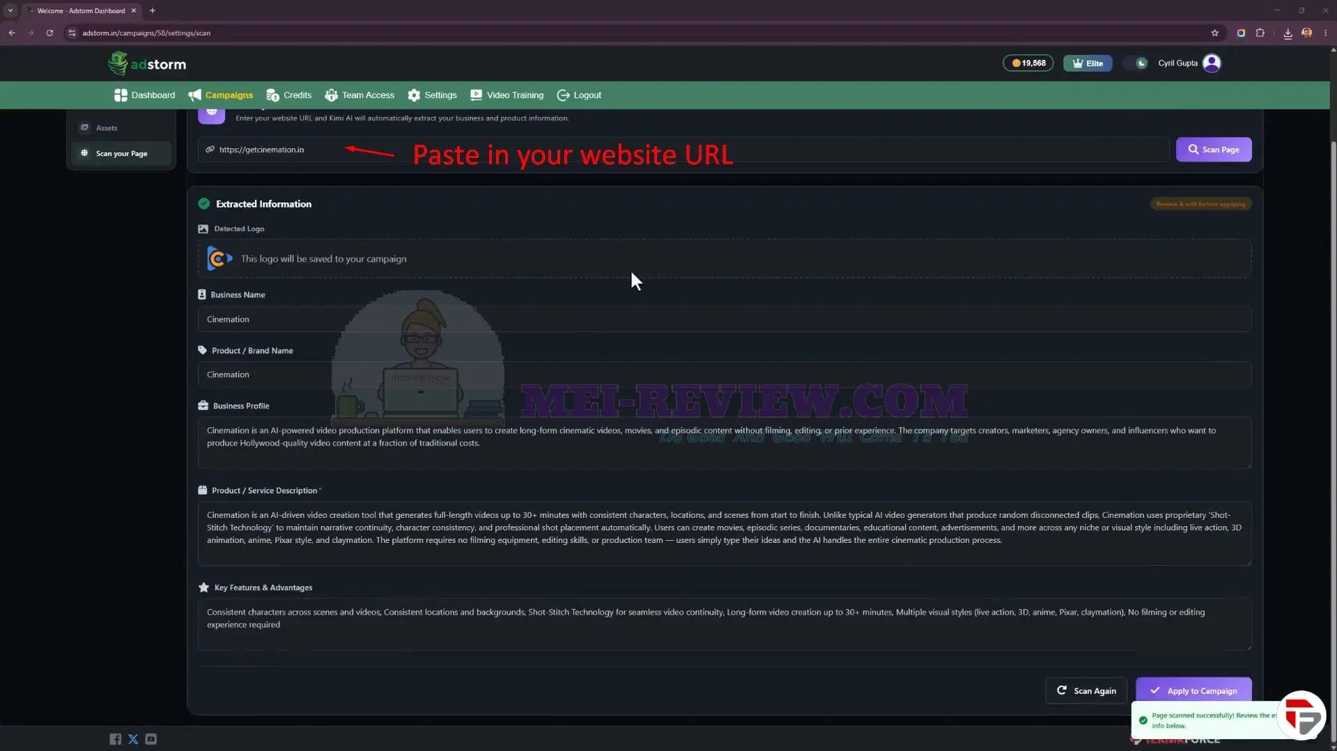Click Logout in the navigation bar
This screenshot has width=1337, height=751.
click(579, 95)
